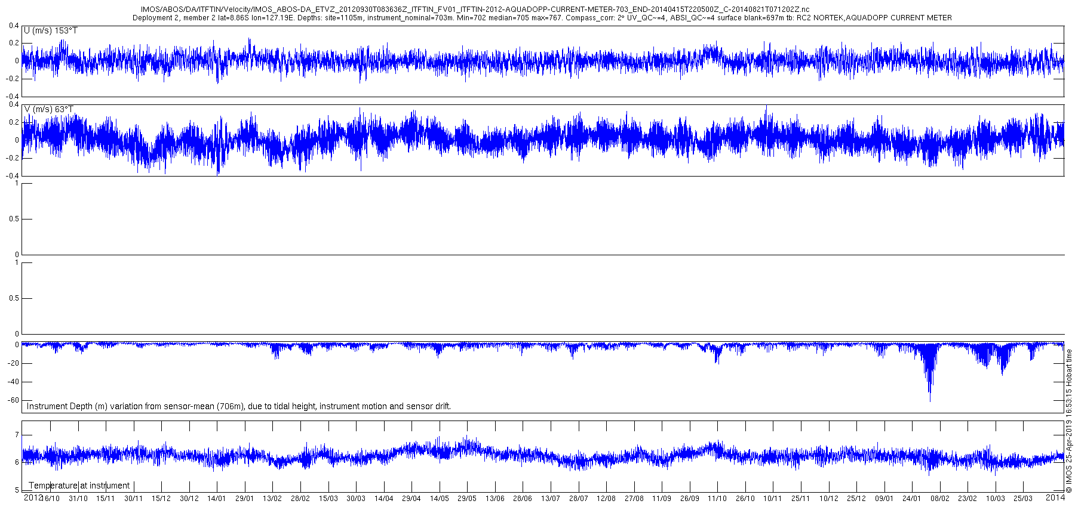Click the file path title at the top
This screenshot has height=507, width=1075.
475,10
